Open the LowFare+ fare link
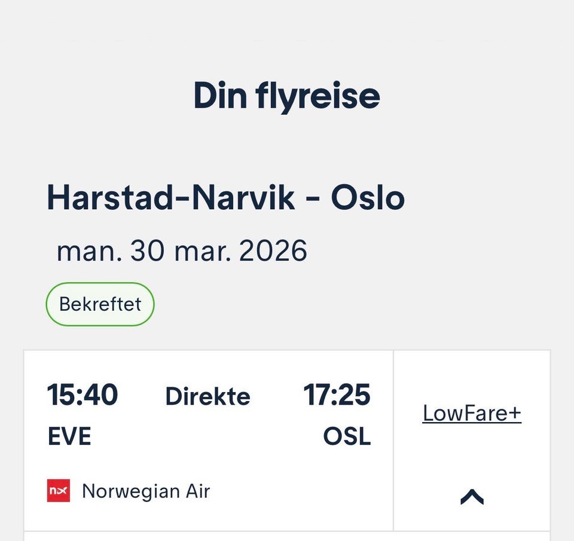This screenshot has width=574, height=541. (472, 413)
